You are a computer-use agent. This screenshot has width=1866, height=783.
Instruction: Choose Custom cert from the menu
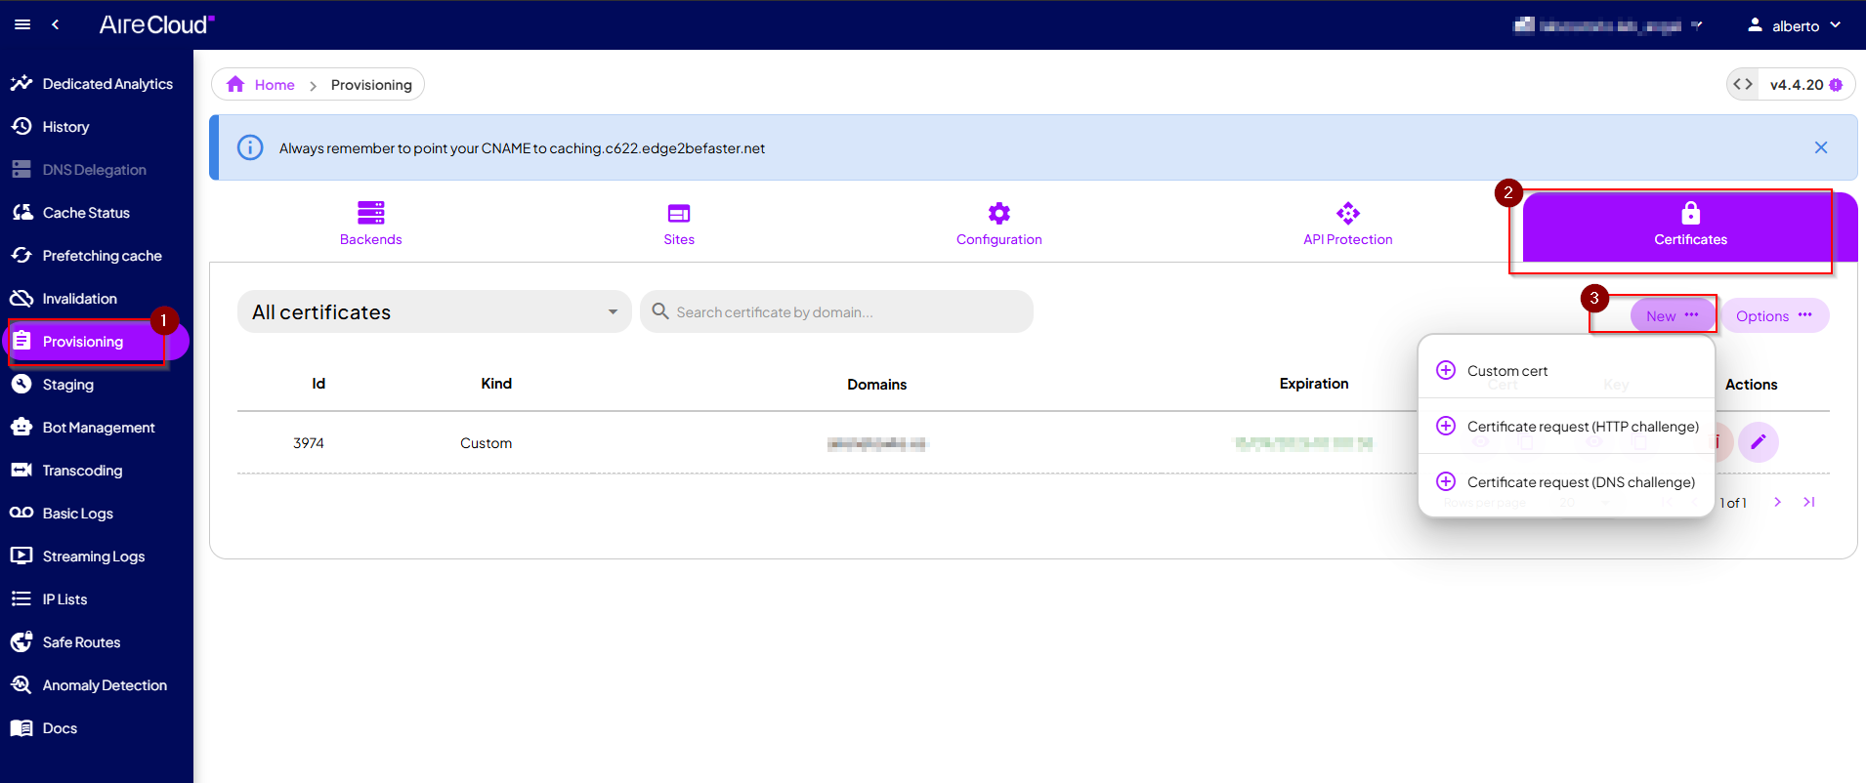click(x=1566, y=371)
